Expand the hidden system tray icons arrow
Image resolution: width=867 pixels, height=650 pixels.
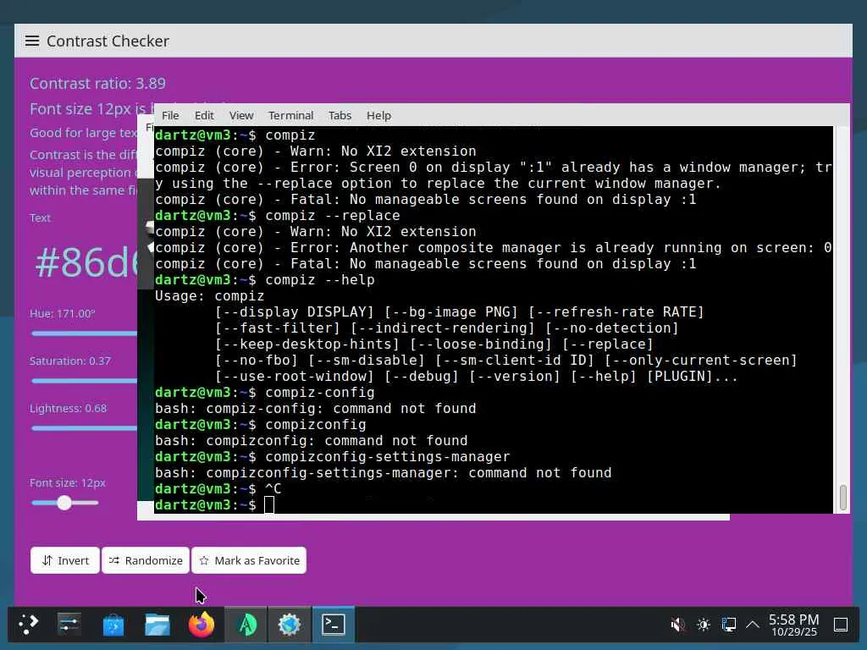tap(753, 625)
